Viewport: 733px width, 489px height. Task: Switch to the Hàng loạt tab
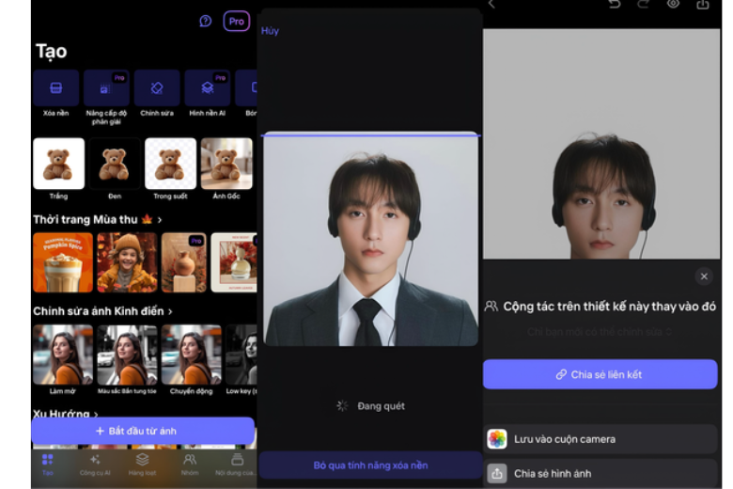[x=142, y=465]
